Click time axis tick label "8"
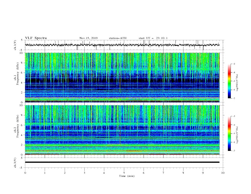 pos(183,173)
